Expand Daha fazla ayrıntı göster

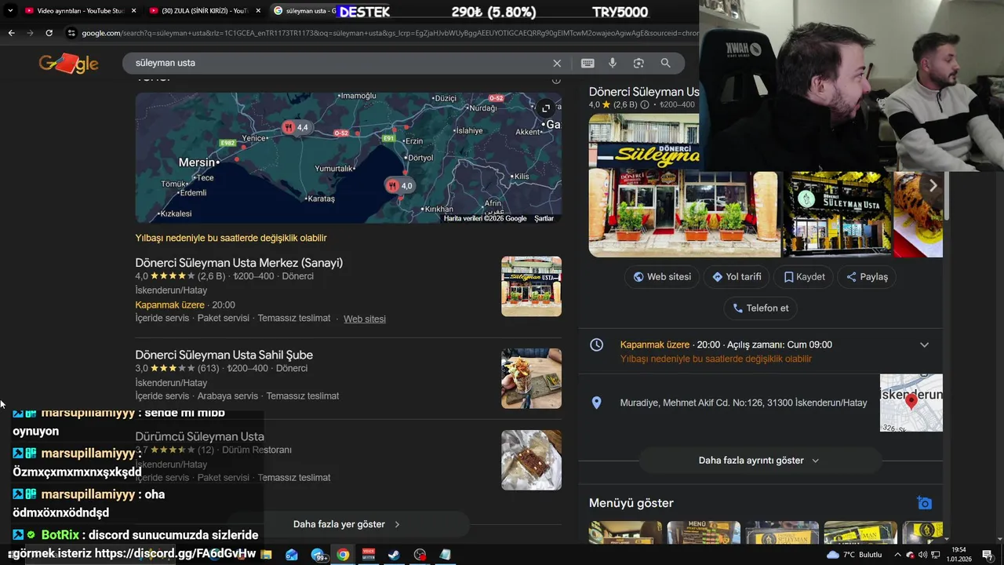click(x=759, y=461)
